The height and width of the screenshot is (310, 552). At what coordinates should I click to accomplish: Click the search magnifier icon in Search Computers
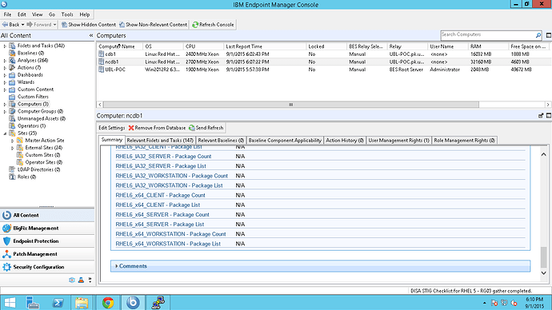coord(538,35)
